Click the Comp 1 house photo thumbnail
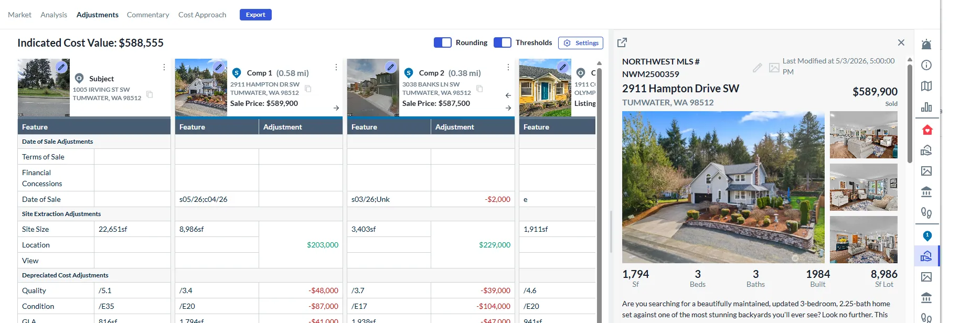960x323 pixels. (x=201, y=88)
